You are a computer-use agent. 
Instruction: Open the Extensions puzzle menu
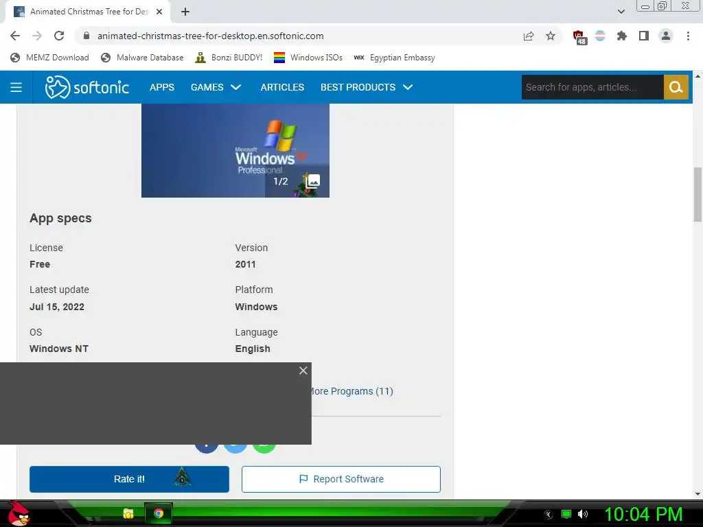tap(622, 36)
